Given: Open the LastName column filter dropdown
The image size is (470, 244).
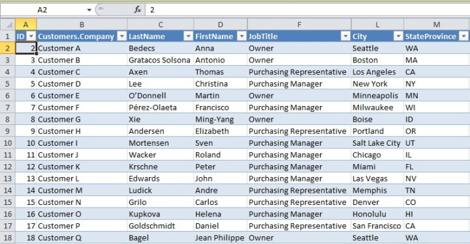Looking at the screenshot, I should 188,36.
